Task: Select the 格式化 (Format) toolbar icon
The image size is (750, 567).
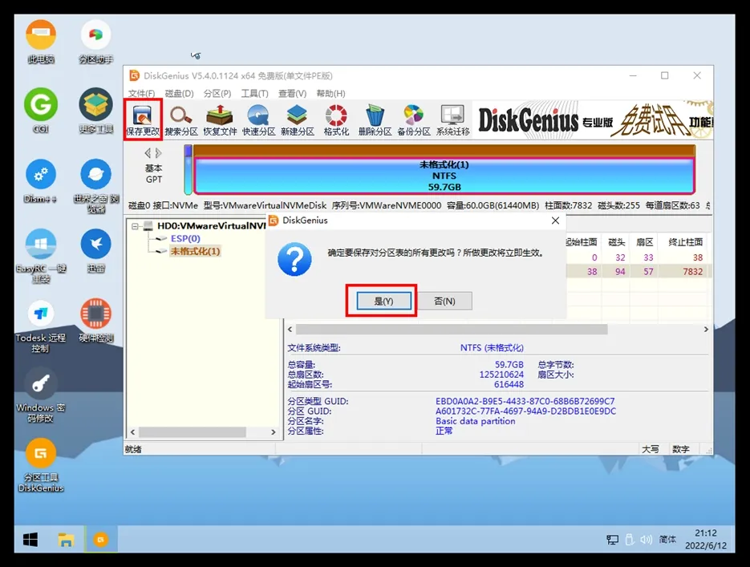Action: pos(336,119)
